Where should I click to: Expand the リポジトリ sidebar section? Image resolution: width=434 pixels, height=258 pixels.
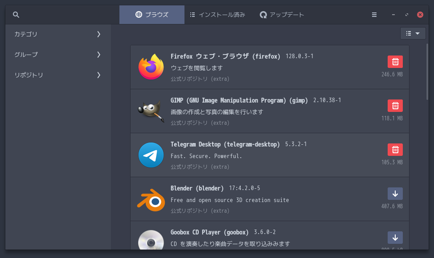[58, 75]
